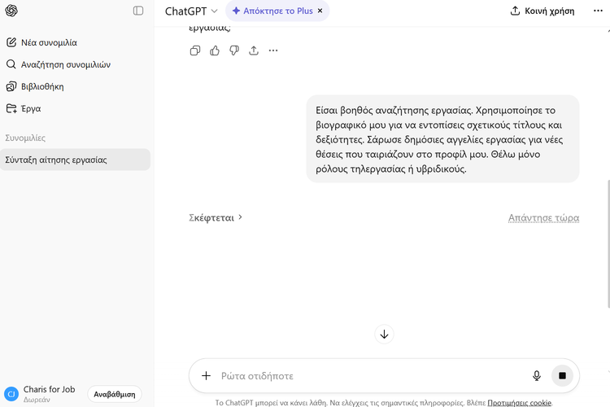
Task: Click the ChatGPT logo icon
Action: coord(11,11)
